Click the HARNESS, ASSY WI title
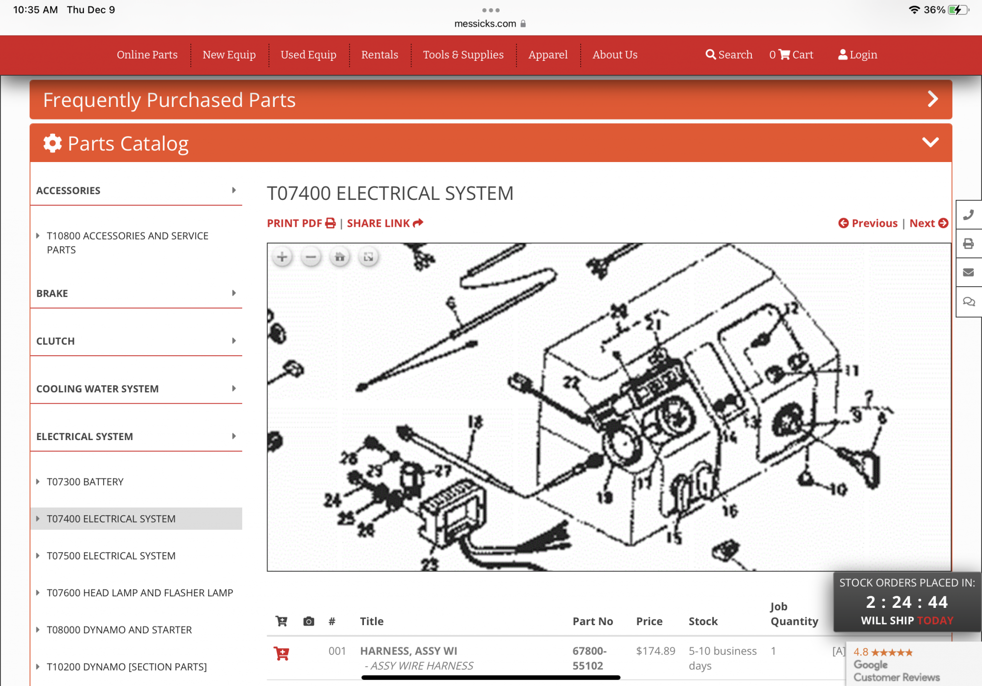The image size is (982, 686). [x=409, y=651]
